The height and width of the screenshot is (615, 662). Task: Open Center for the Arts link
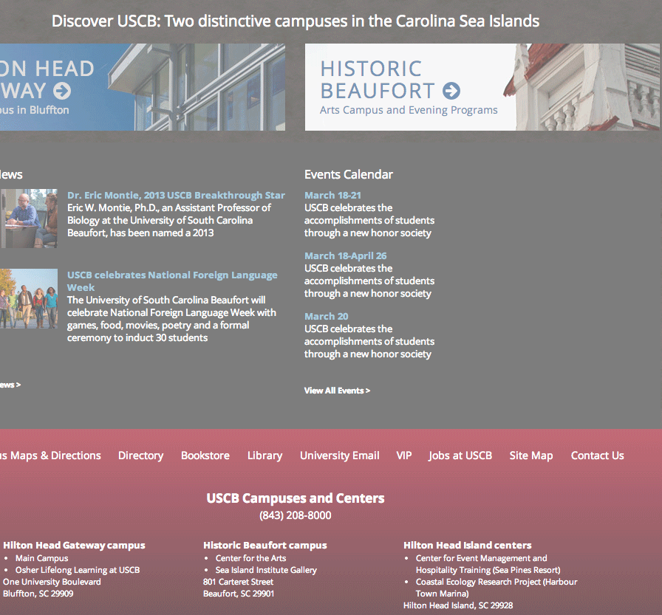pyautogui.click(x=250, y=558)
